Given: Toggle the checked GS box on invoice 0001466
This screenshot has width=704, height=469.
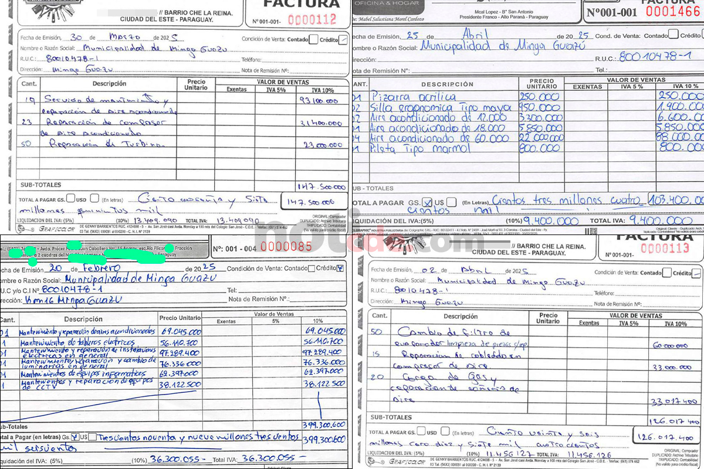Looking at the screenshot, I should point(428,202).
